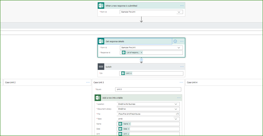The image size is (263, 136).
Task: Expand the Table dropdown showing Unit3
Action: [x=176, y=119]
